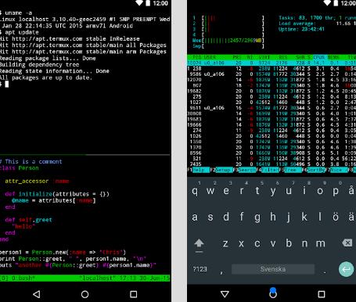Image resolution: width=356 pixels, height=302 pixels.
Task: Tap the b key
Action: [289, 243]
